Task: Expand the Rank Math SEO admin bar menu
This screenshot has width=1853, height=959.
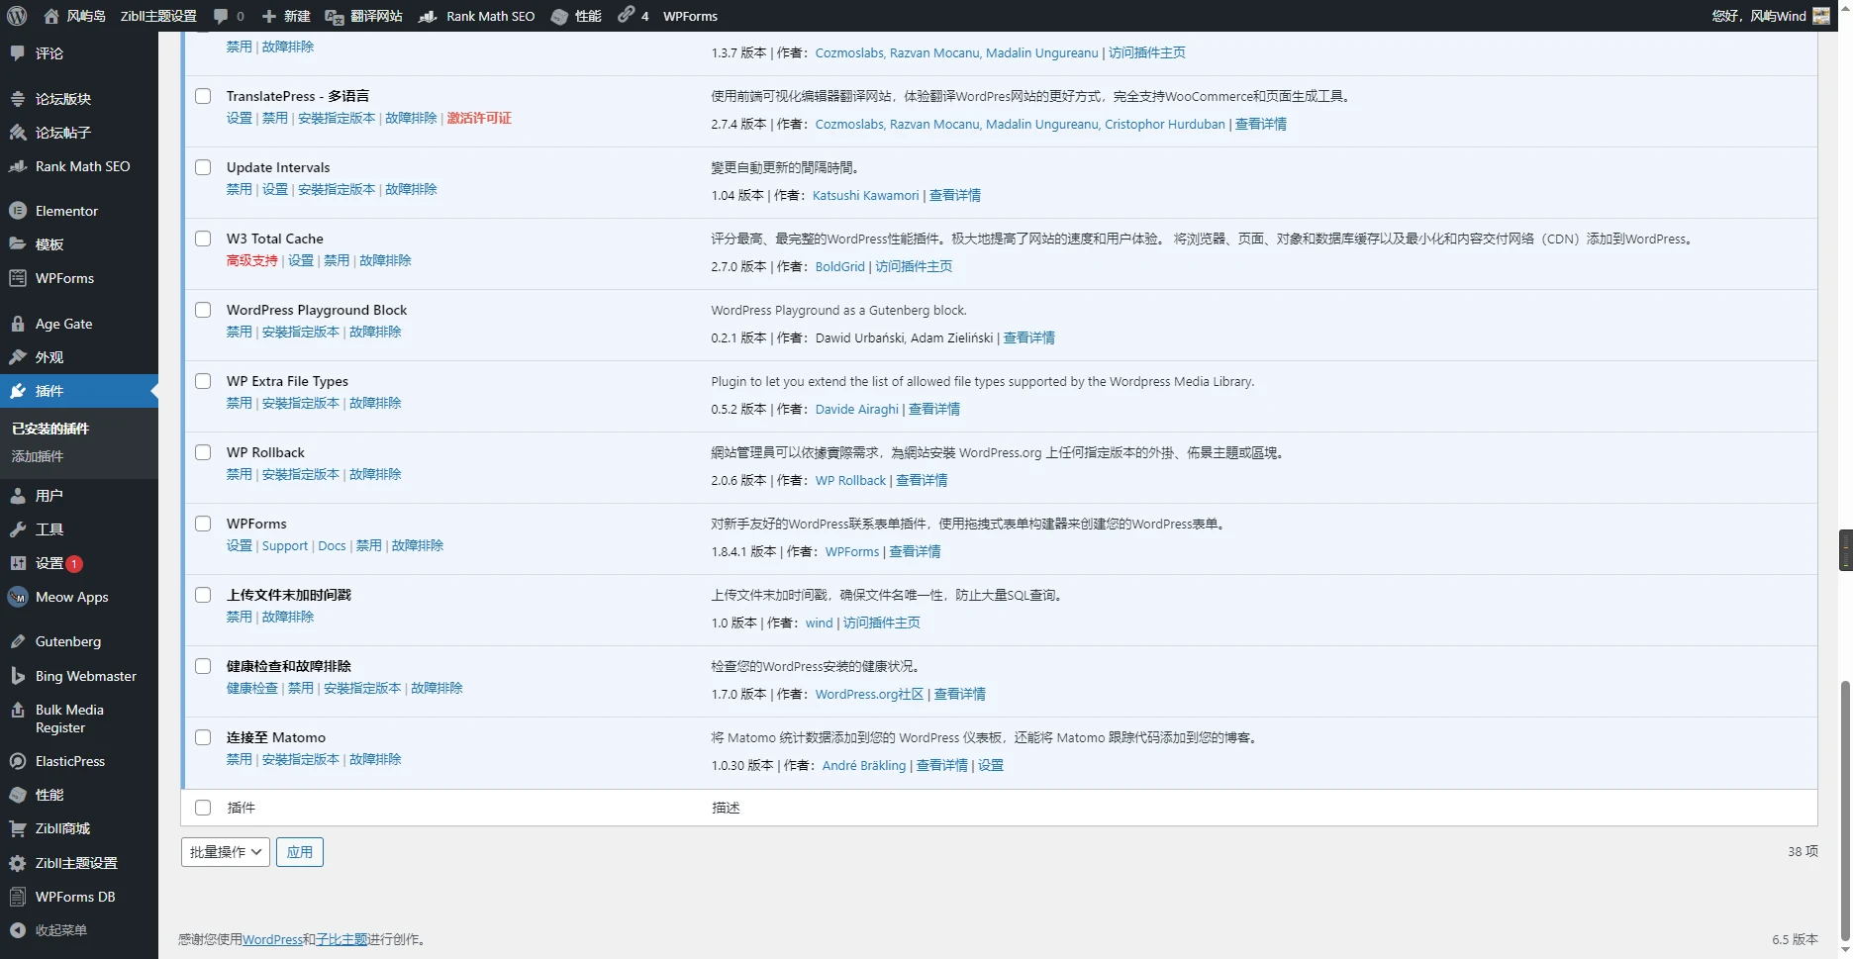Action: (478, 16)
